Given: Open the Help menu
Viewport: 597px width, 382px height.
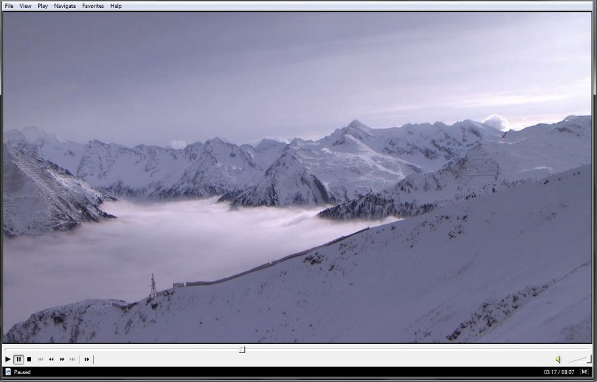Looking at the screenshot, I should tap(115, 6).
